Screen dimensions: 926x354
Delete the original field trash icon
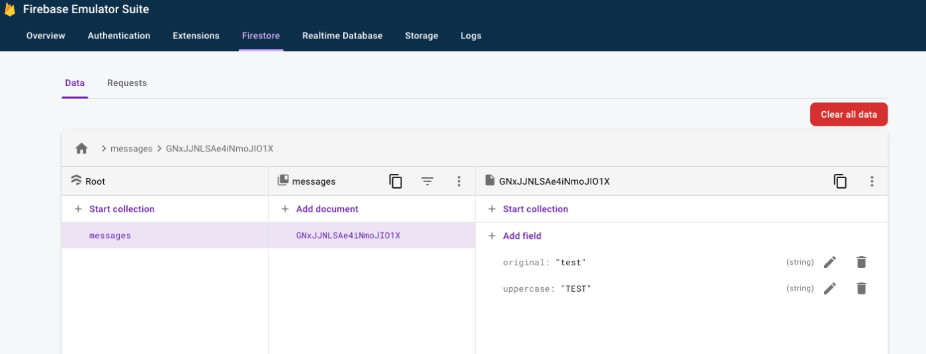[x=861, y=262]
